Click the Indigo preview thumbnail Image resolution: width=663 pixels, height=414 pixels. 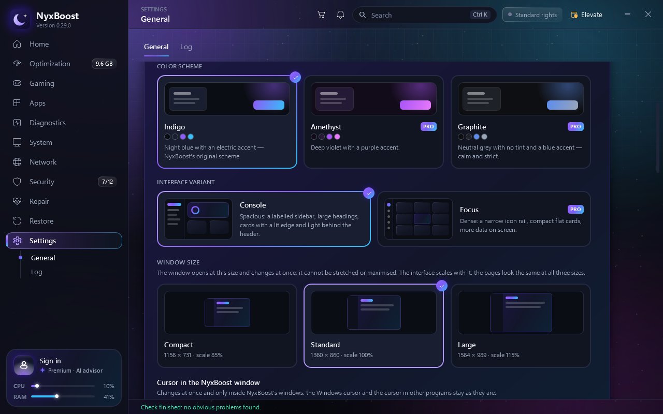tap(227, 98)
